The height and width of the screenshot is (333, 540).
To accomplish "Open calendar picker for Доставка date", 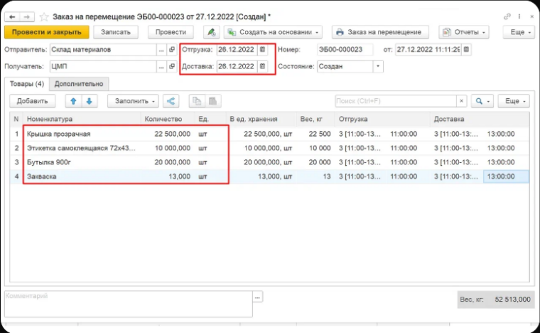I will pyautogui.click(x=263, y=66).
